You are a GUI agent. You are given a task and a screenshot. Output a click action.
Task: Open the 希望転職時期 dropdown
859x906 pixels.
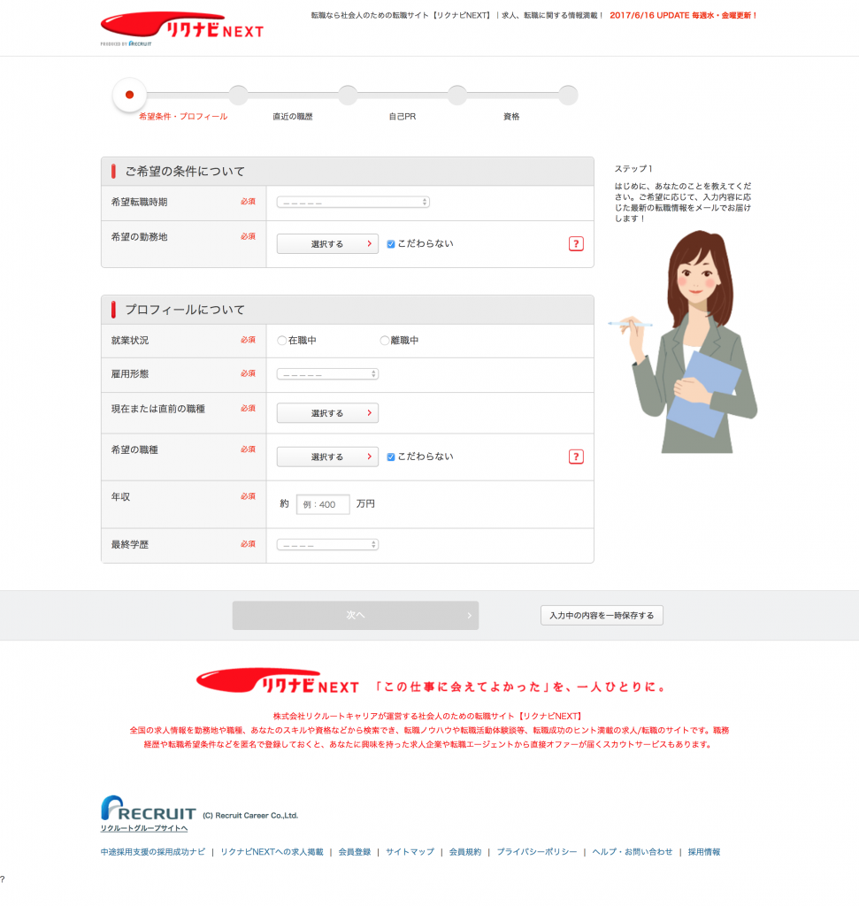[353, 203]
